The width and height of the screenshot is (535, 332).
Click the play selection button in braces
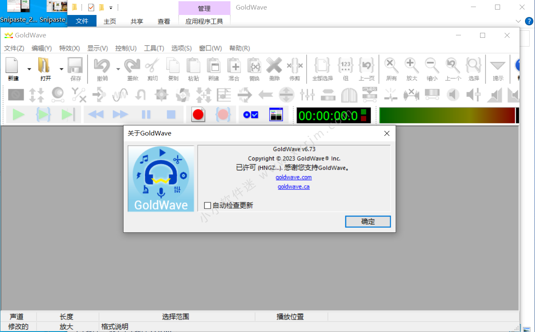[43, 115]
